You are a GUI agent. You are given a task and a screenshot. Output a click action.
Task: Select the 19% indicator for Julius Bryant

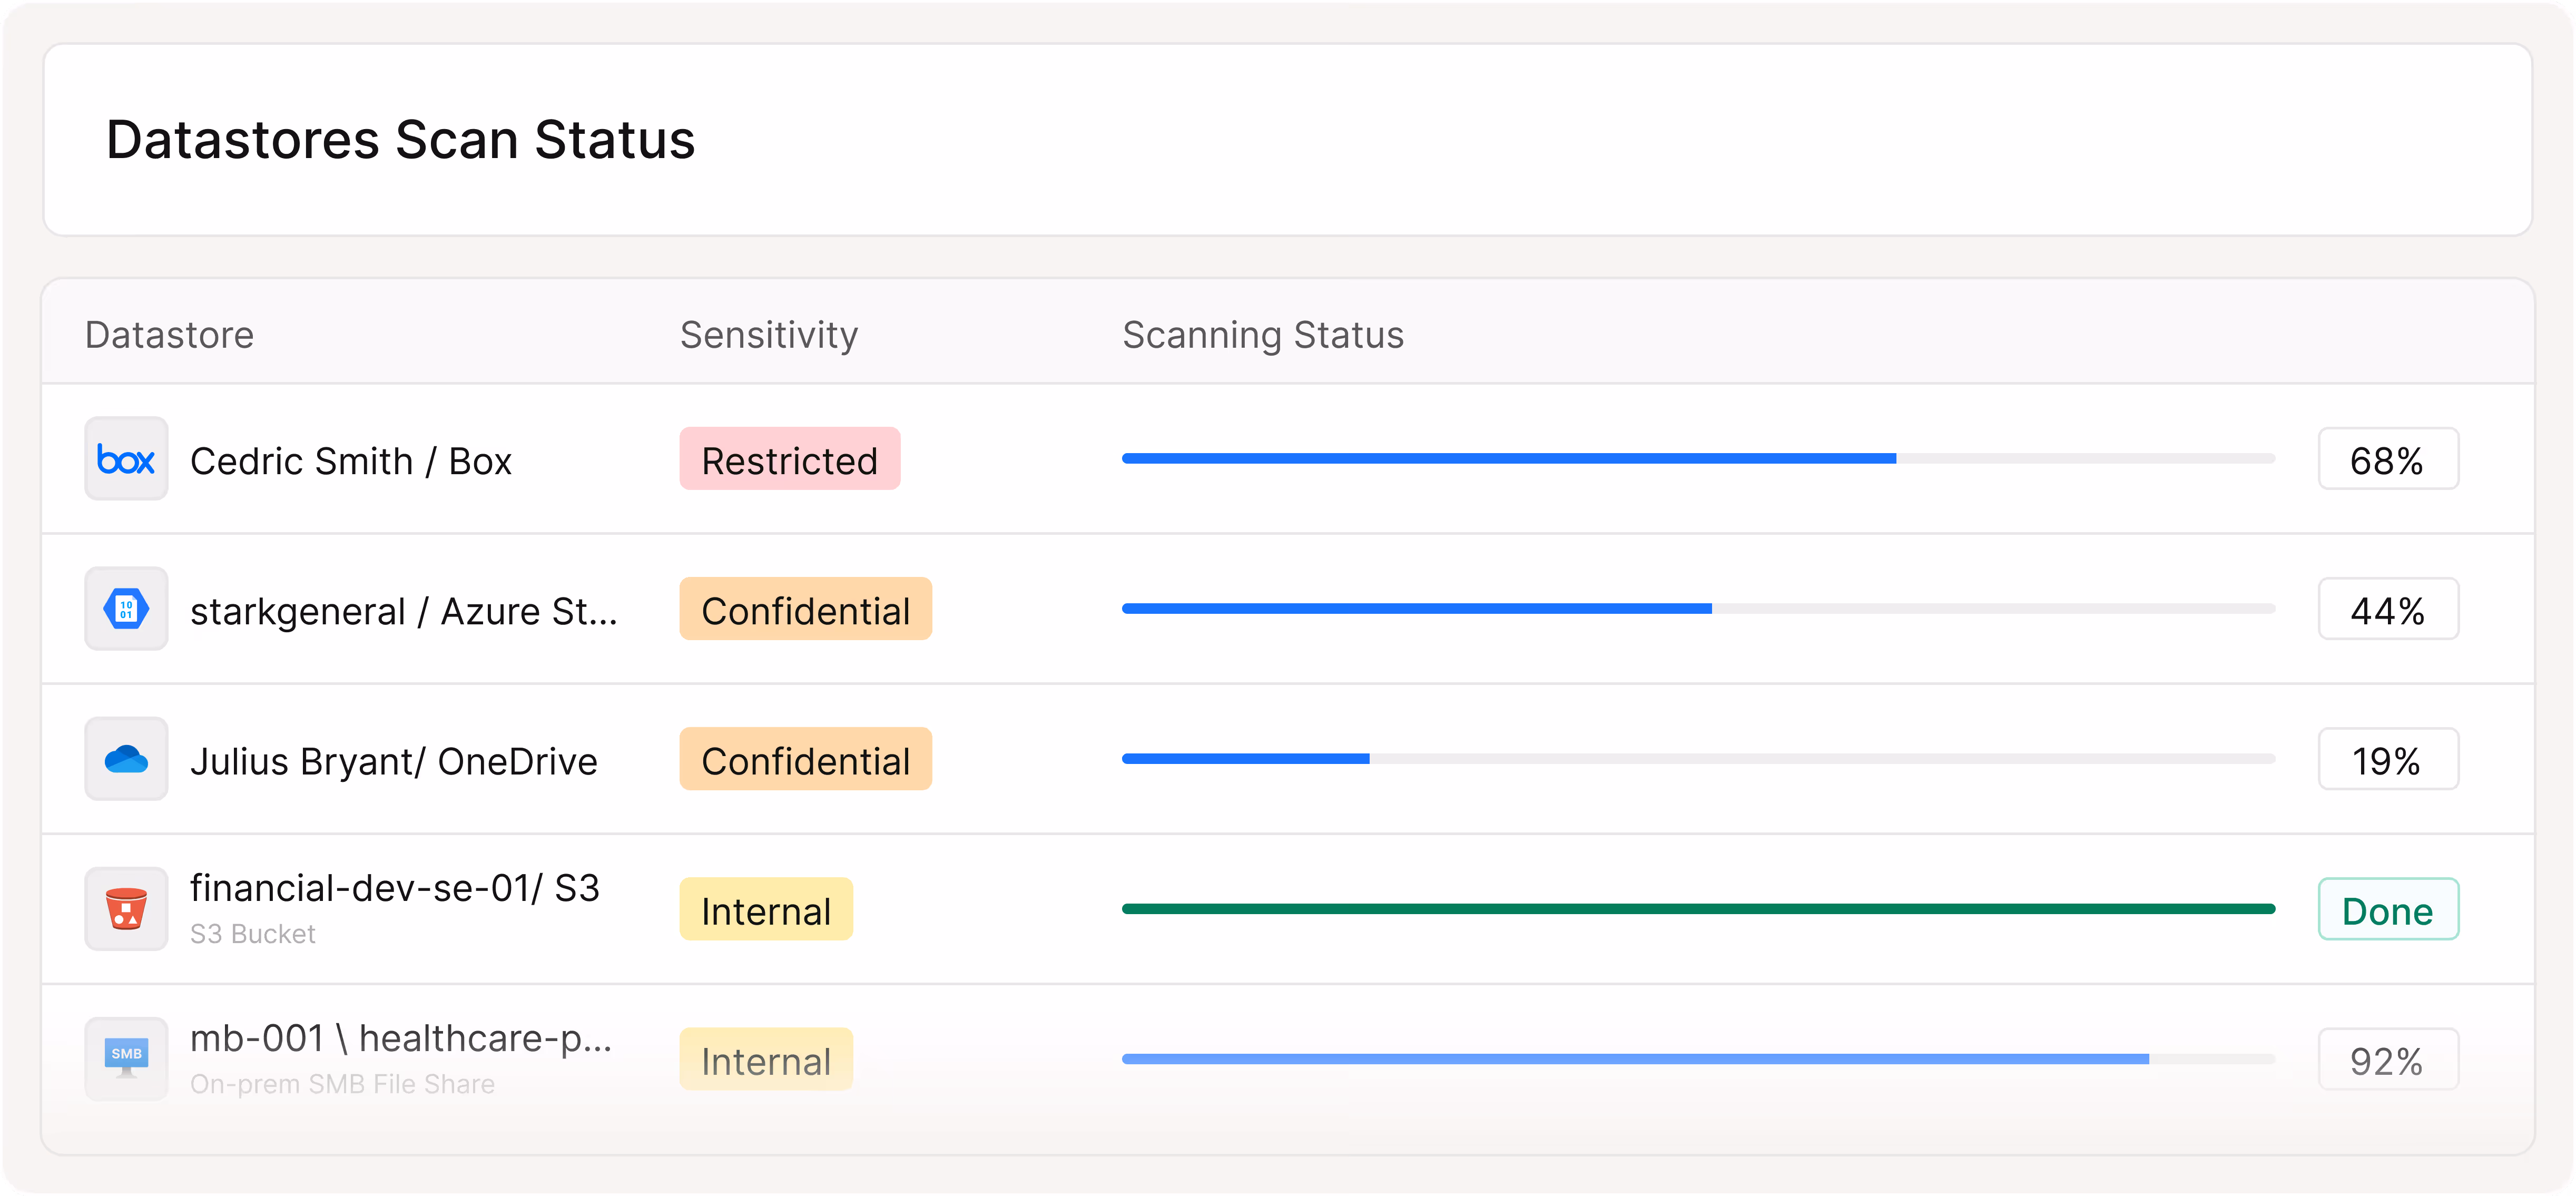point(2388,759)
